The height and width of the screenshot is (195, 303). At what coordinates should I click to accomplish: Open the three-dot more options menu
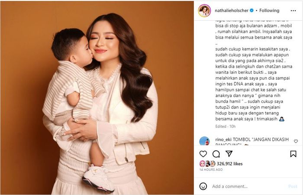click(293, 11)
